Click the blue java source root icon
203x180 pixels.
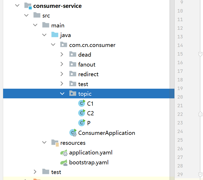point(55,35)
